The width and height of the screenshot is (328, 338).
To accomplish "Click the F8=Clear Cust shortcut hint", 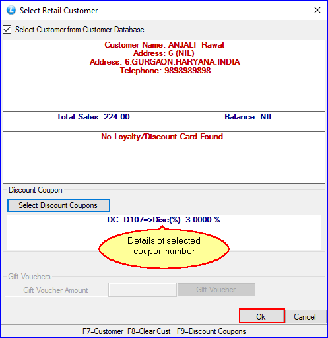I will point(149,331).
